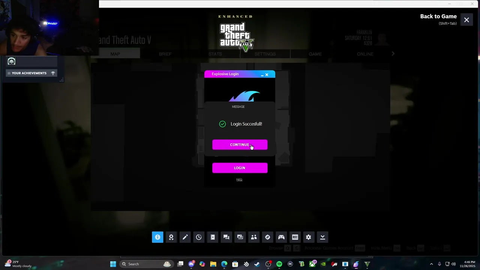Image resolution: width=480 pixels, height=270 pixels.
Task: Open Microsoft Store from the taskbar
Action: pyautogui.click(x=235, y=264)
